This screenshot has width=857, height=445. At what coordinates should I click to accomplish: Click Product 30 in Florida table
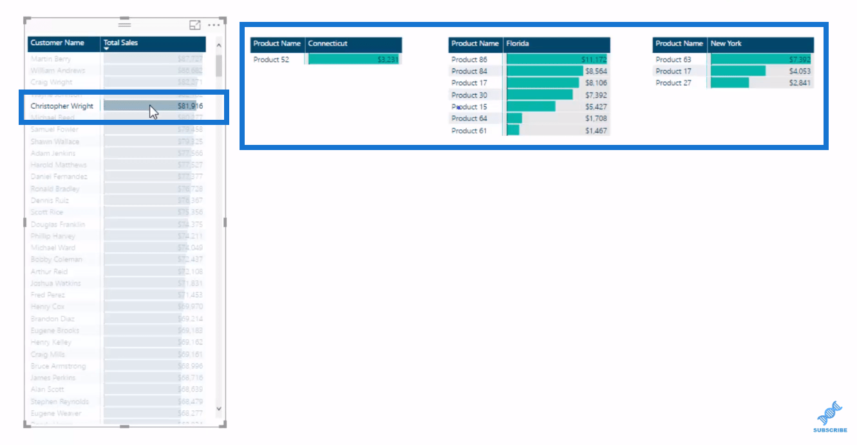click(x=469, y=95)
